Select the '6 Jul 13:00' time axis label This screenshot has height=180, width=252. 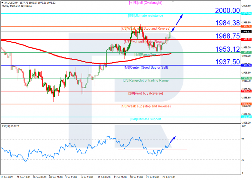[88, 177]
